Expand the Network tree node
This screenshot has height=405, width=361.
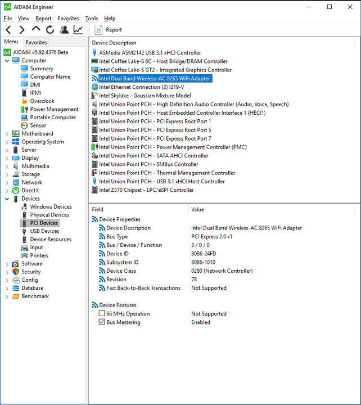click(7, 183)
